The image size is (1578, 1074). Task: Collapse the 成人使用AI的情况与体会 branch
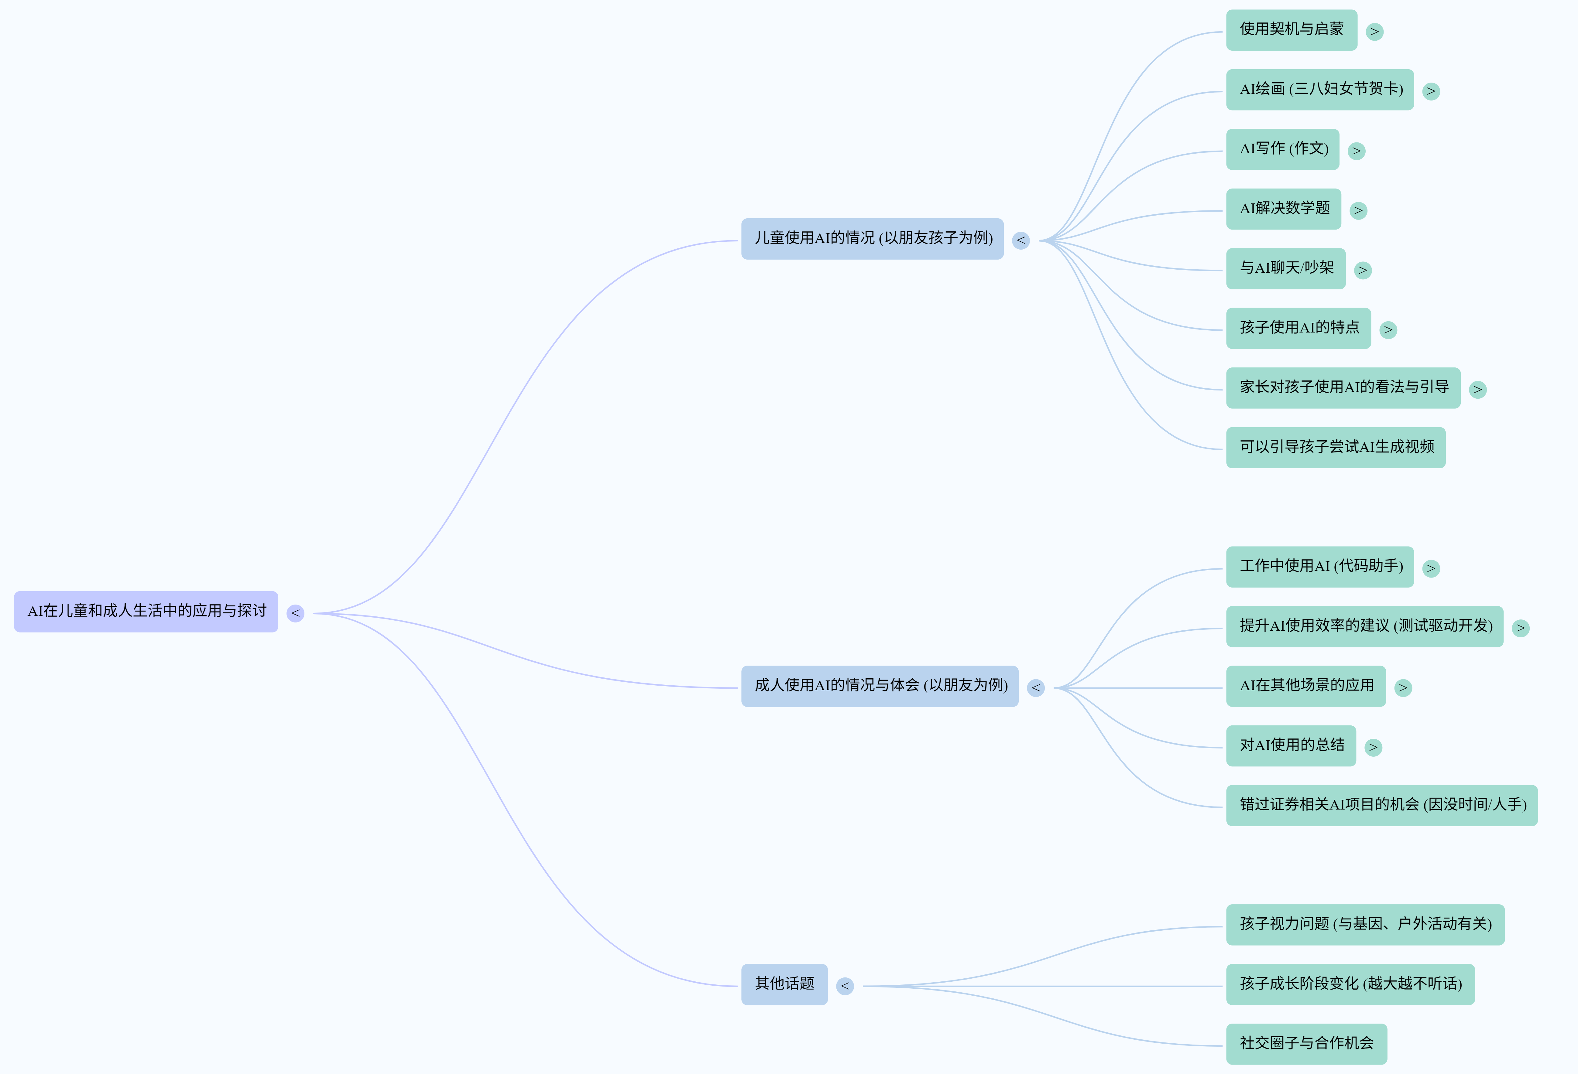tap(1035, 688)
